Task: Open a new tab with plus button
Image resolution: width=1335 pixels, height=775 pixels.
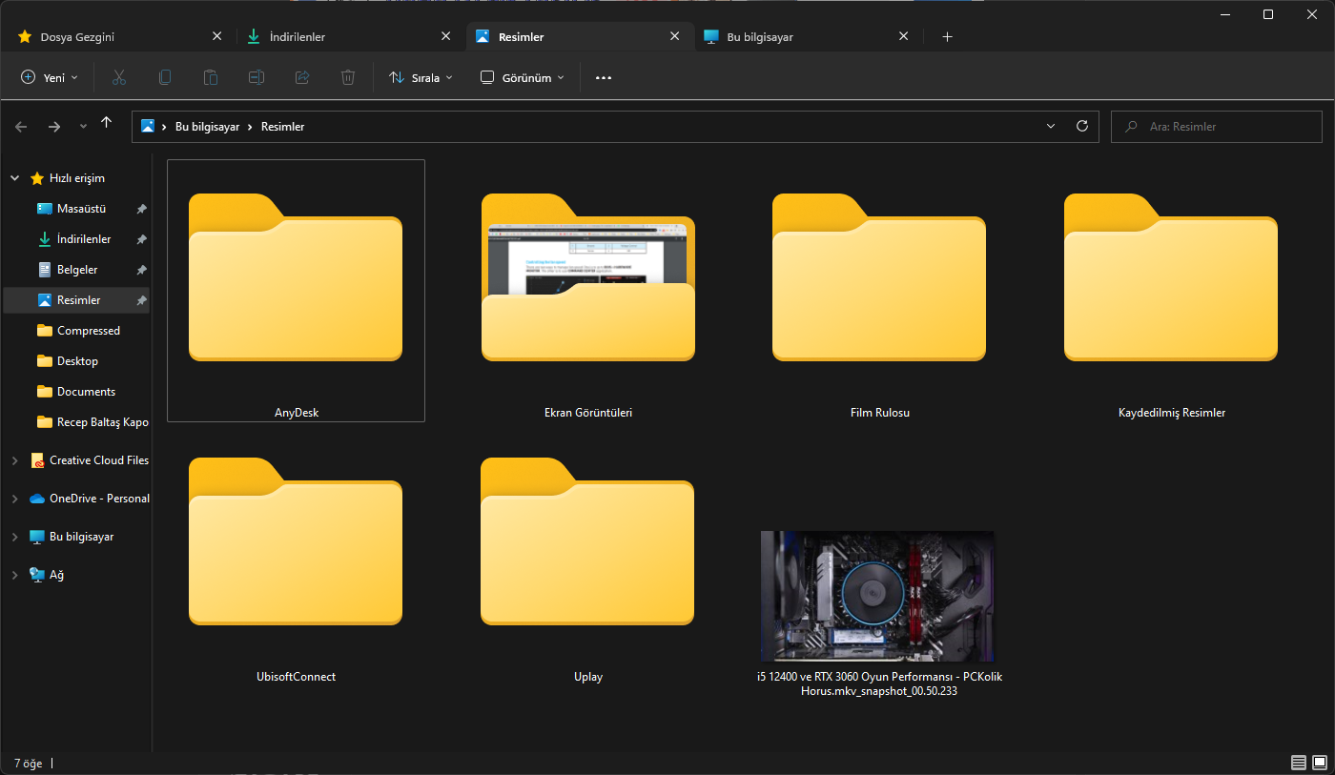Action: coord(947,37)
